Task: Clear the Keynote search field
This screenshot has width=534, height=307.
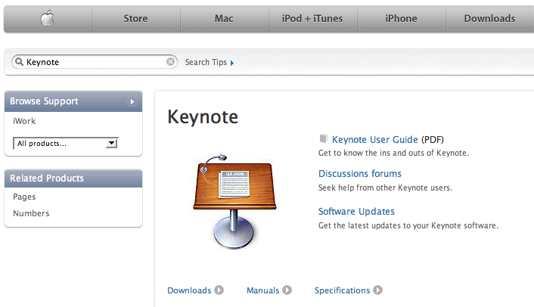Action: 171,61
